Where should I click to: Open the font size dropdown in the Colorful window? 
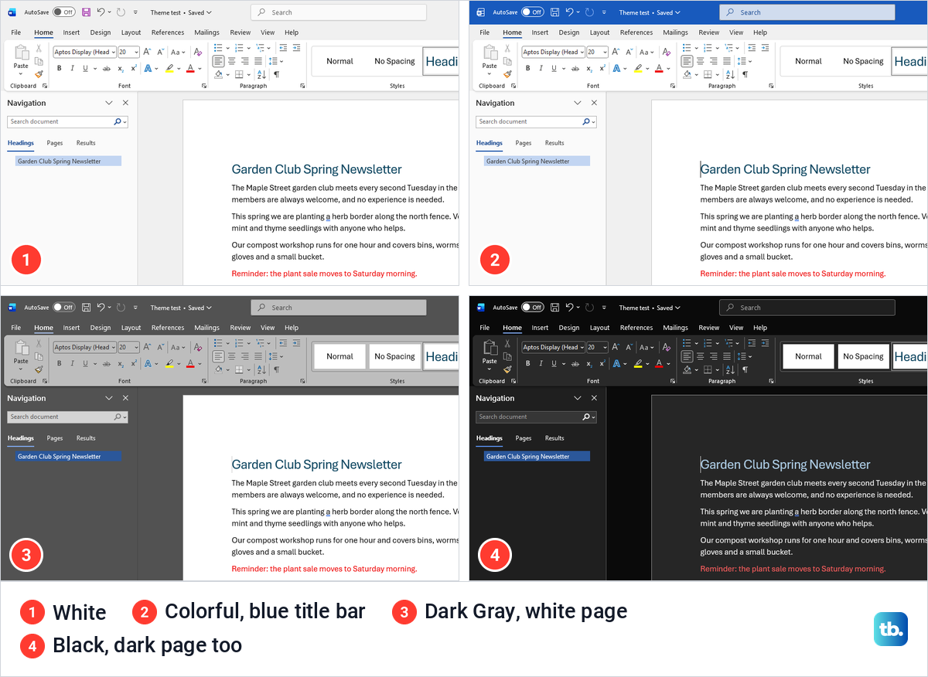(605, 52)
